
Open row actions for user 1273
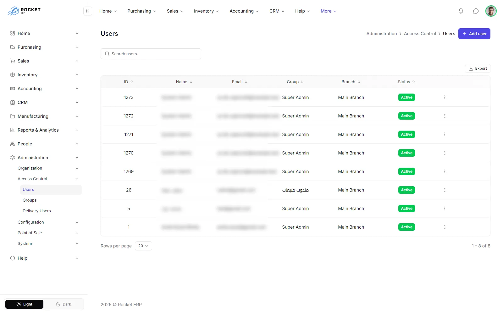coord(445,97)
